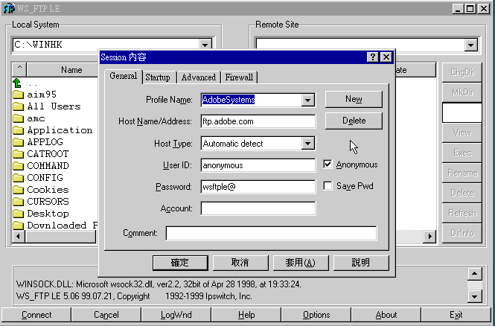Click the Exit button
The height and width of the screenshot is (326, 495).
(456, 315)
